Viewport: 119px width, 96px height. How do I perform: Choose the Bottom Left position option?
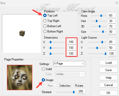coord(45,26)
